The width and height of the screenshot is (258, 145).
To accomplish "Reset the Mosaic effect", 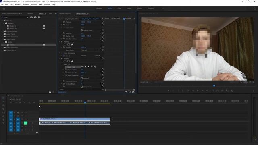I will pyautogui.click(x=102, y=58).
